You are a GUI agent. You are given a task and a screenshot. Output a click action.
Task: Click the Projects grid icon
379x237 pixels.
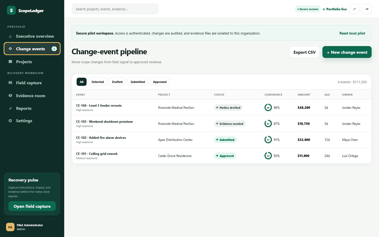(x=10, y=62)
